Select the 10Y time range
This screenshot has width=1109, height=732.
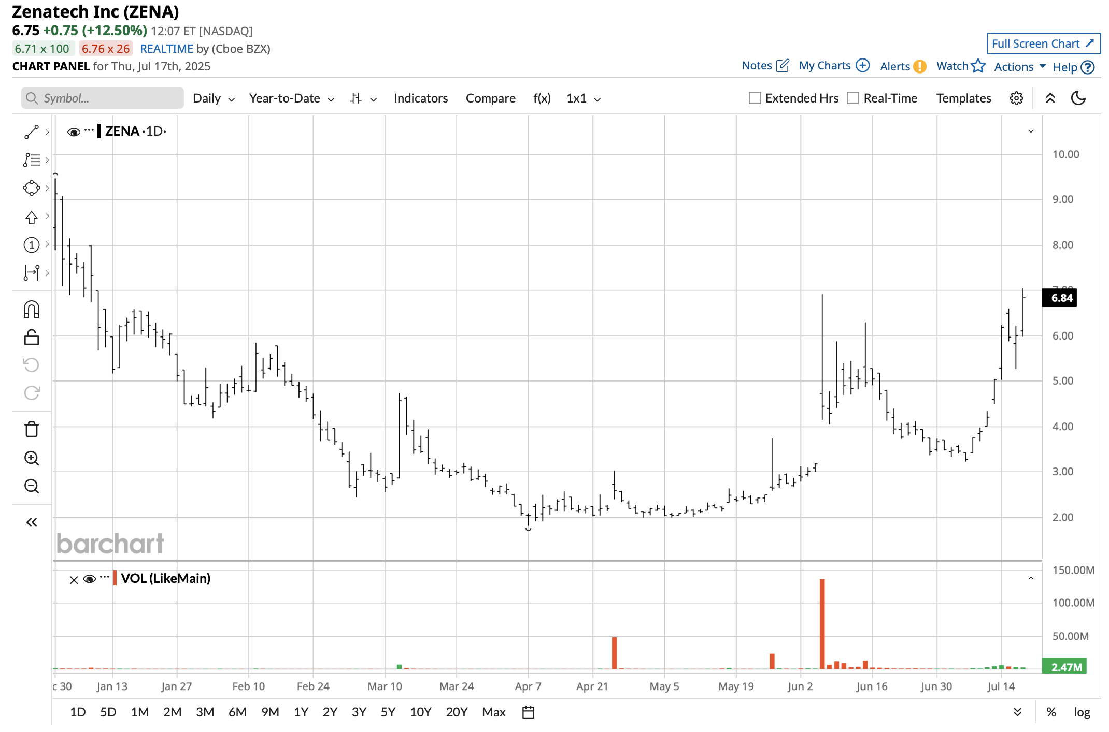point(420,712)
